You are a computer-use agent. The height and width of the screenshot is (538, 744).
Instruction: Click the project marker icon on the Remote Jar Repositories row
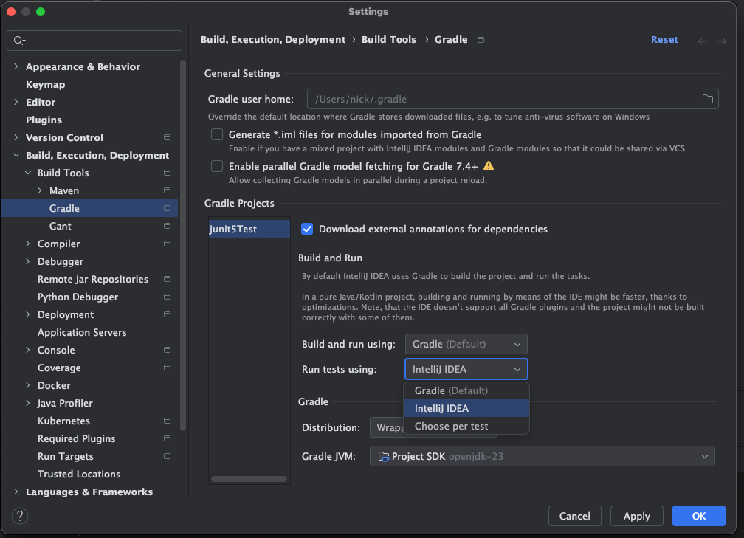(x=167, y=279)
